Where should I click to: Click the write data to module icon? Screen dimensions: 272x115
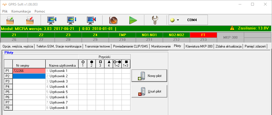pos(72,20)
